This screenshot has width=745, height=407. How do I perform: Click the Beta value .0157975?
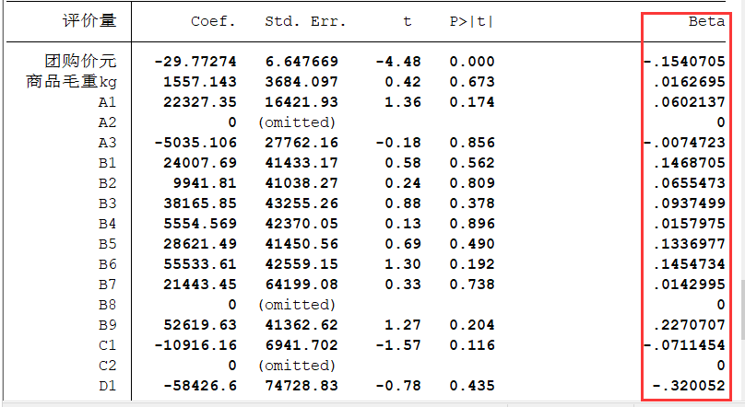[690, 224]
